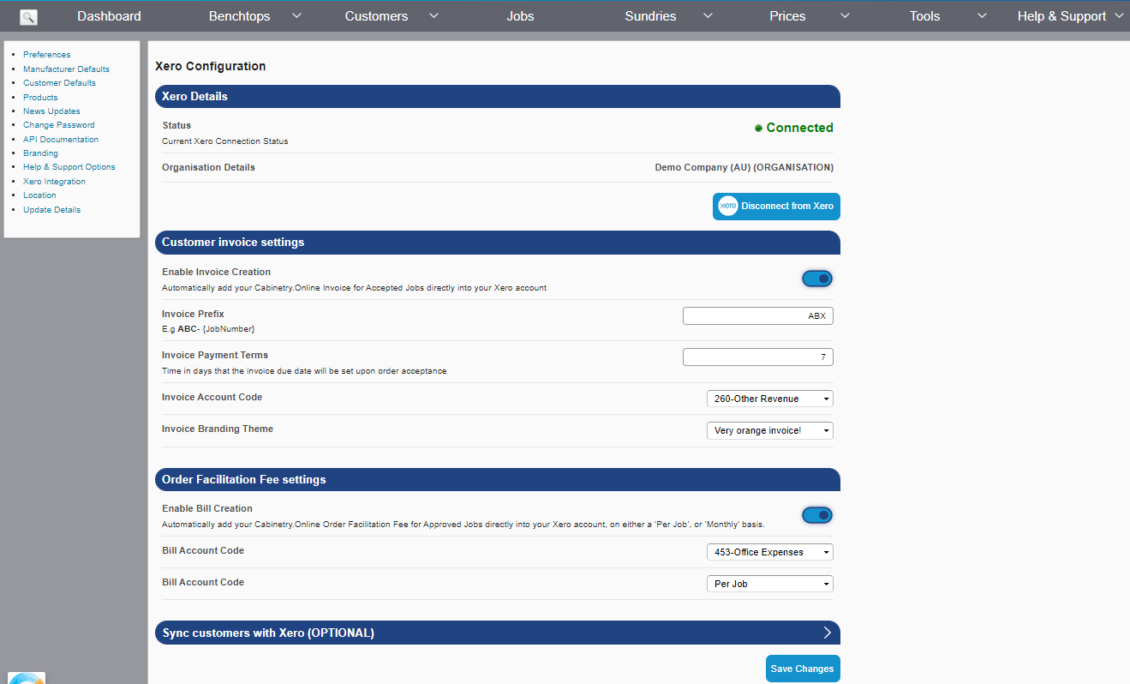Open Branding sidebar link
The width and height of the screenshot is (1130, 684).
tap(40, 153)
